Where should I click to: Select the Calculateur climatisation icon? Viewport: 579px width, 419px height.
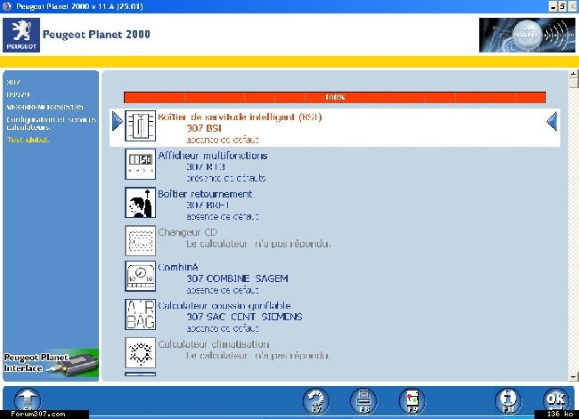(x=140, y=352)
